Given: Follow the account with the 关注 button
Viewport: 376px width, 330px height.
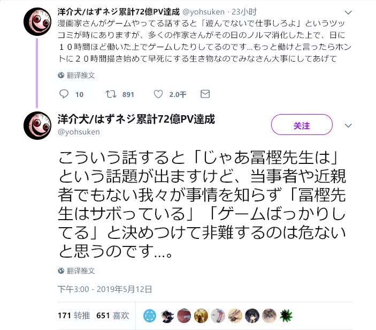Looking at the screenshot, I should (x=302, y=125).
